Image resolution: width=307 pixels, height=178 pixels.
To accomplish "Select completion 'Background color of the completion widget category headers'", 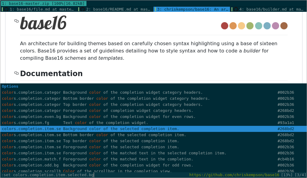I will coord(153,92).
